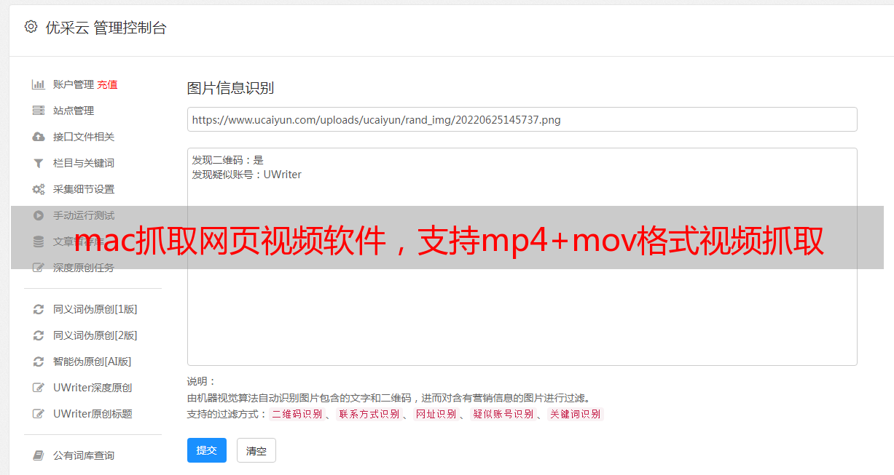This screenshot has width=894, height=475.
Task: Click the description line starting 由机器视觉算法
Action: pos(388,398)
